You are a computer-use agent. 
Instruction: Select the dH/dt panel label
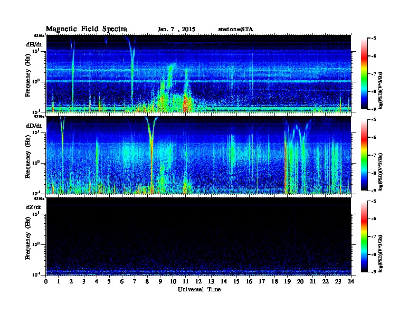click(x=34, y=44)
